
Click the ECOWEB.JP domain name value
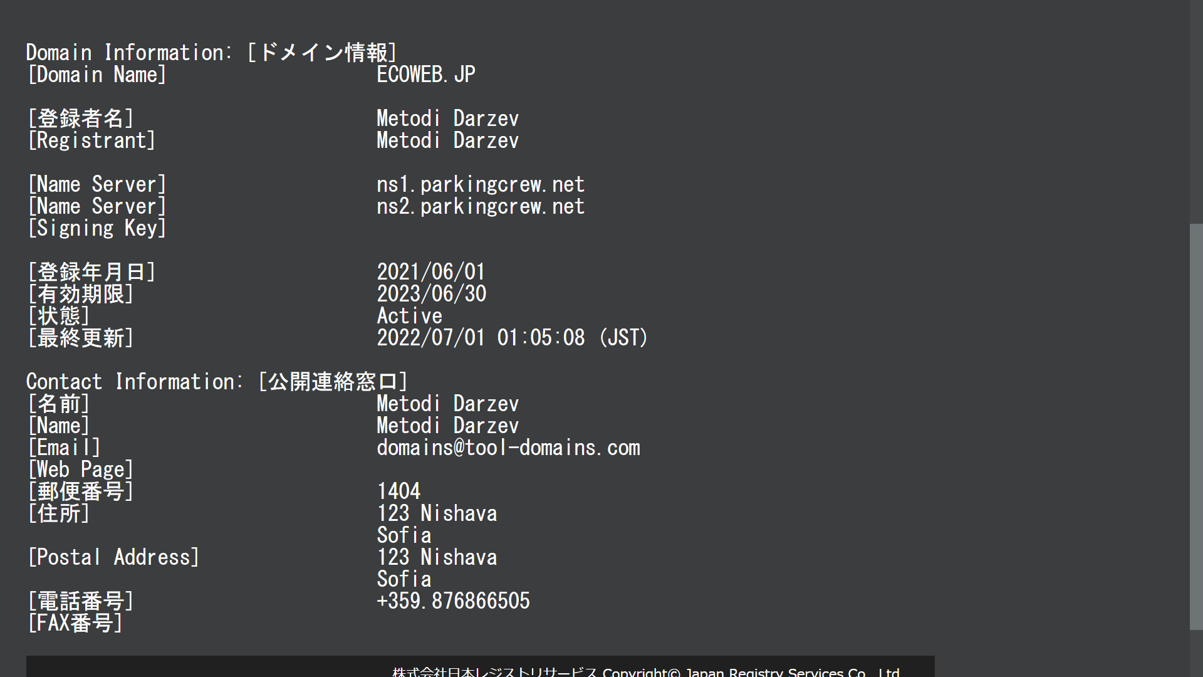tap(425, 75)
